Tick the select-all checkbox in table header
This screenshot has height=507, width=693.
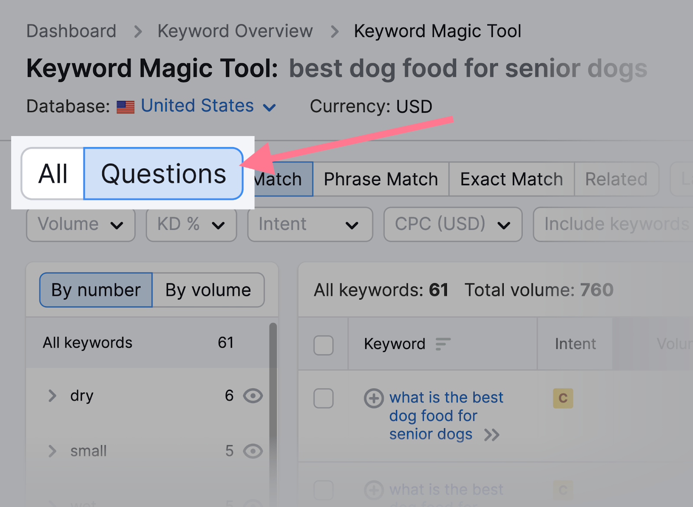(324, 345)
